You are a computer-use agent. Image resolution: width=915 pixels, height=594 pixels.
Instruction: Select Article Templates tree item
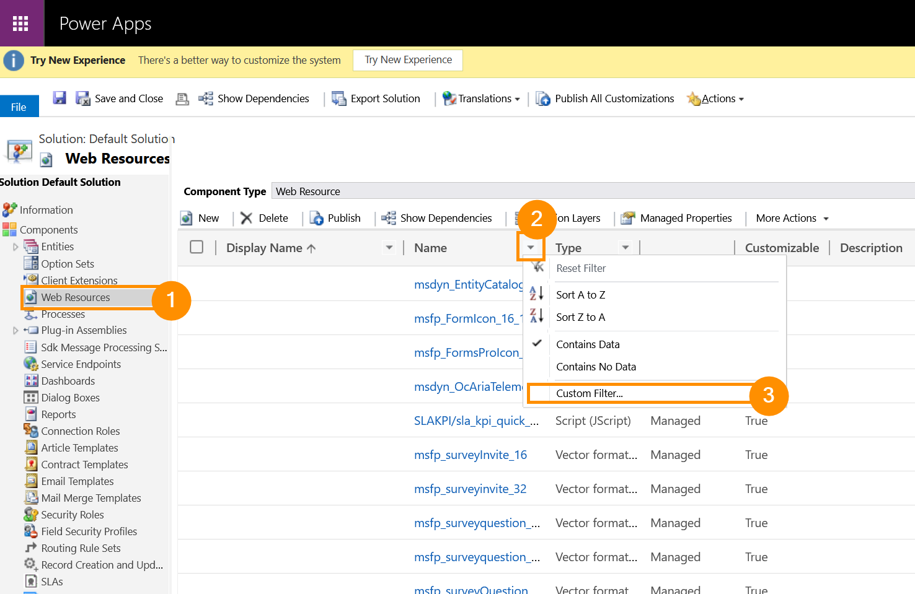pos(79,448)
